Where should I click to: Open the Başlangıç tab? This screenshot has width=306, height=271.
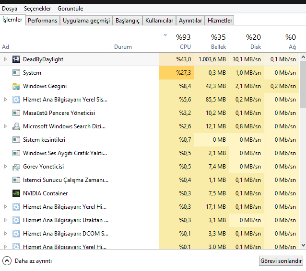128,21
